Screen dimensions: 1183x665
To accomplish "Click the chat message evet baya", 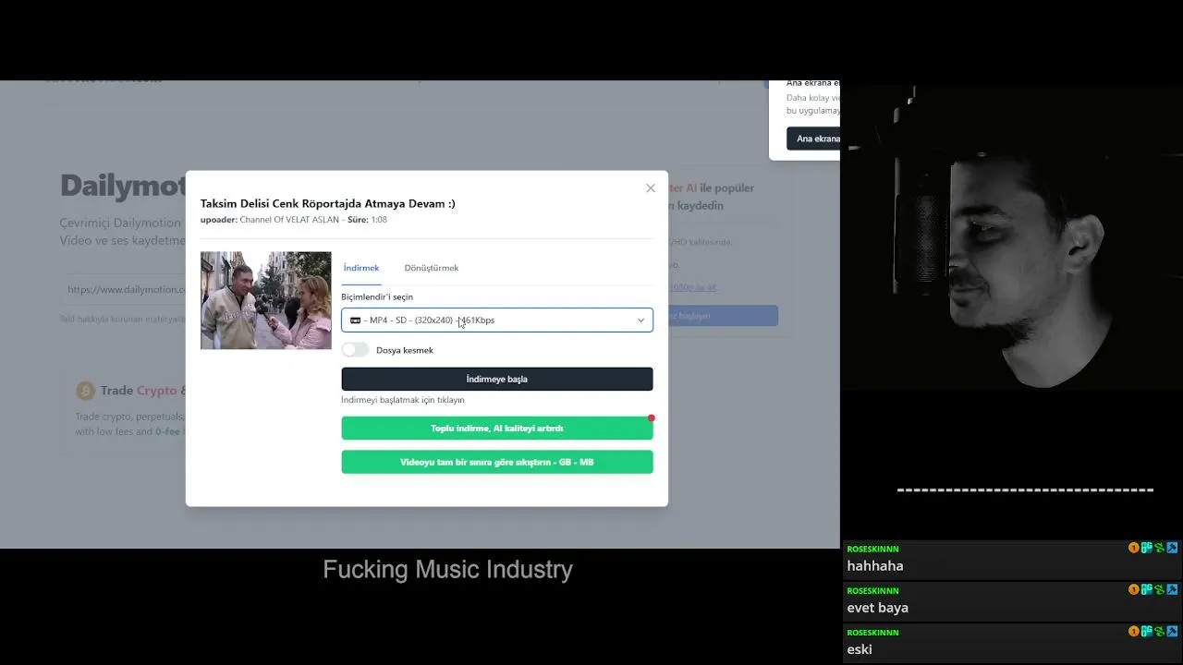I will (878, 608).
